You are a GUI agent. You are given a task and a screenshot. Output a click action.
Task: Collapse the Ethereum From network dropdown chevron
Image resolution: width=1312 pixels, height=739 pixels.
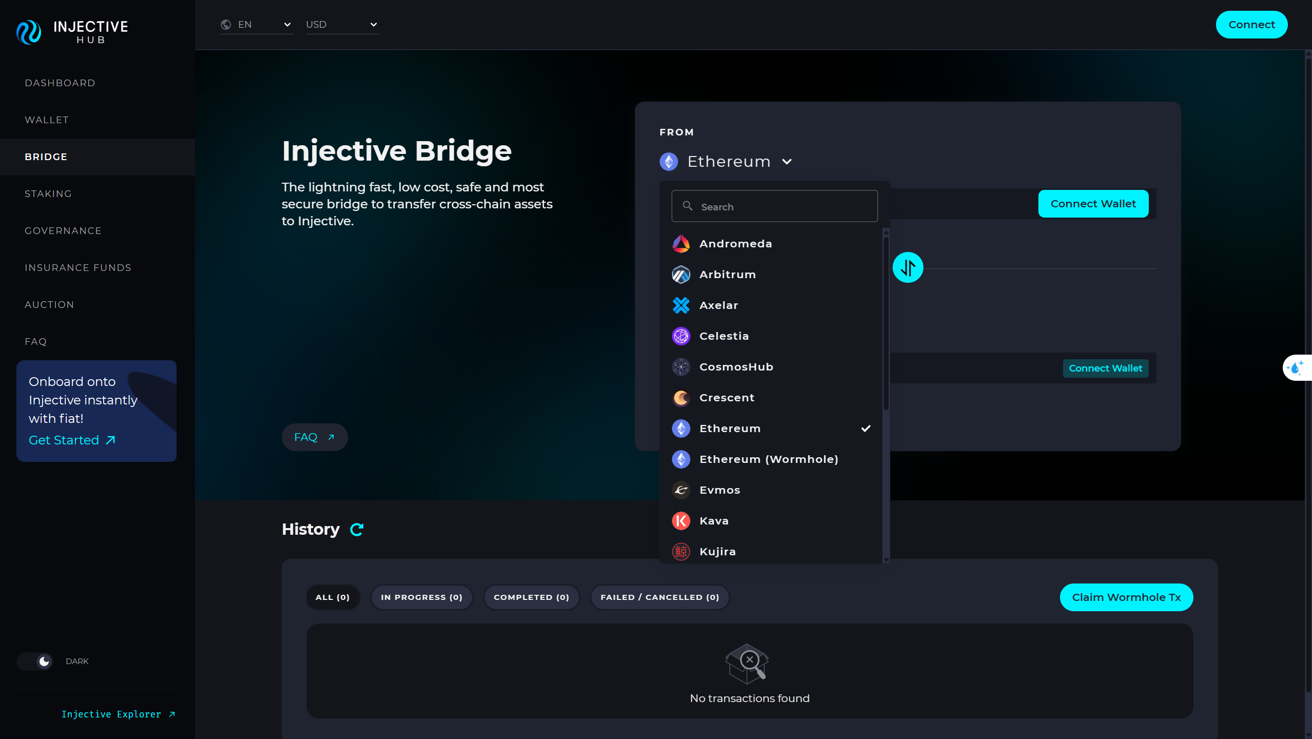click(787, 162)
